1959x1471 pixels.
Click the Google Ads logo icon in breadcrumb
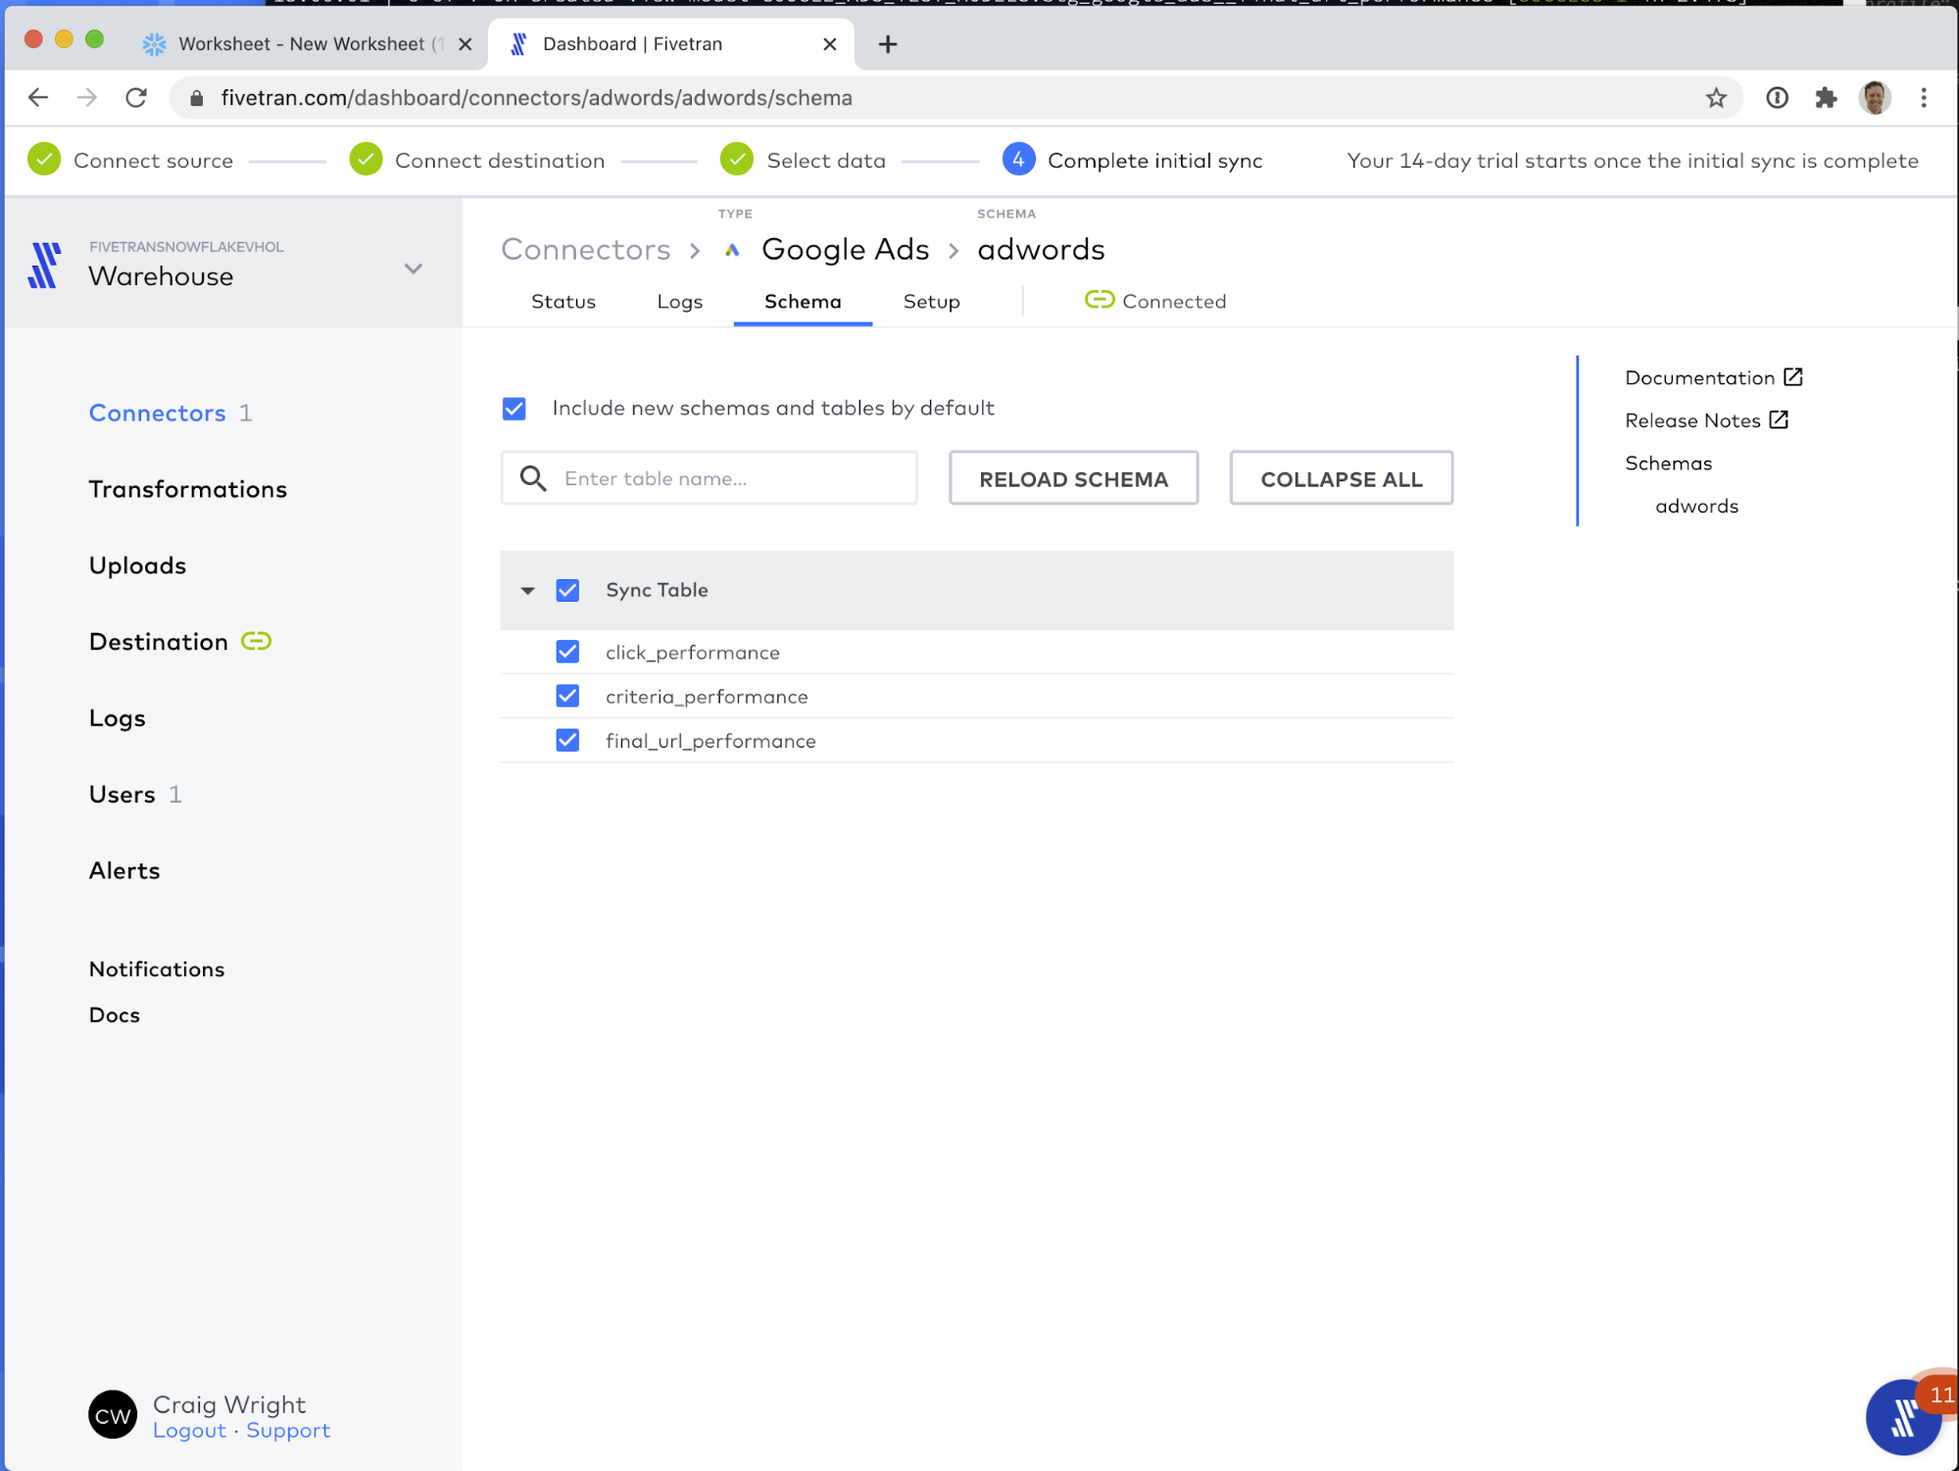coord(732,251)
